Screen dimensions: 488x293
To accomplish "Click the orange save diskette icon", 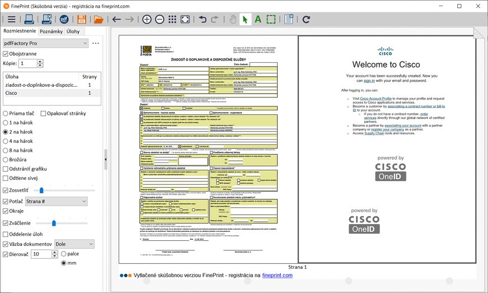I will [x=82, y=19].
